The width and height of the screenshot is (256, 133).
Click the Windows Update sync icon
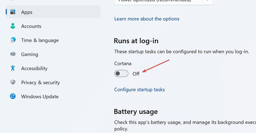[x=13, y=96]
